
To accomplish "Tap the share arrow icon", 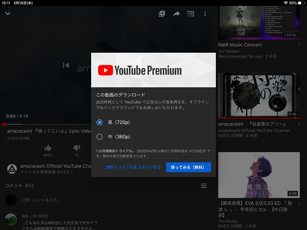I will 177,14.
